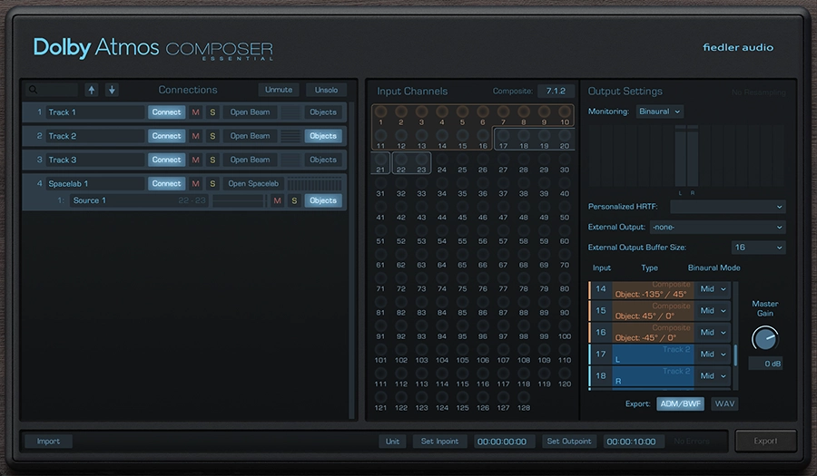Screen dimensions: 817x476
Task: Mute Track 2 with M button
Action: 195,136
